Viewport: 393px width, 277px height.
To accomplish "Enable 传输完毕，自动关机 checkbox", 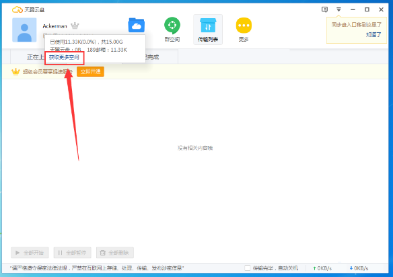I will click(248, 268).
